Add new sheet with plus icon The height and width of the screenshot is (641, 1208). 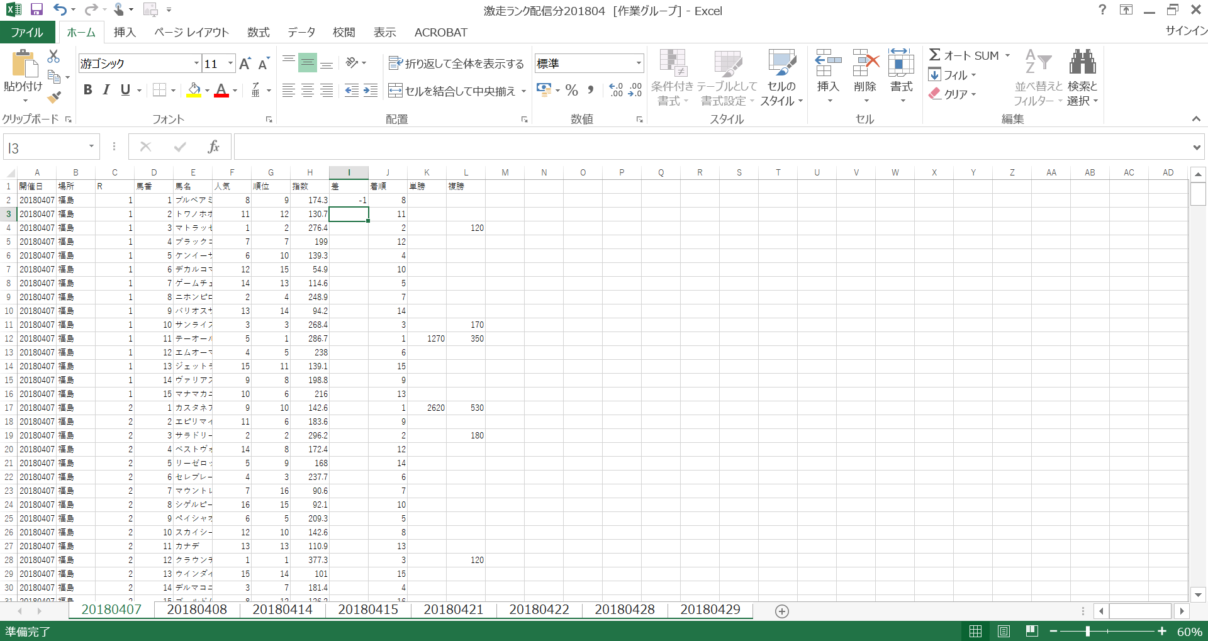[x=782, y=611]
